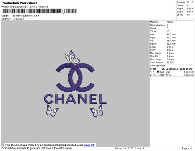Click the Printed date 29/10/2021 text
The width and height of the screenshot is (195, 151).
click(x=129, y=148)
